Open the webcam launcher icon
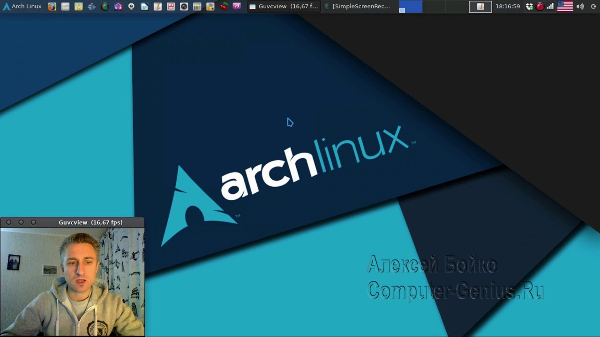The width and height of the screenshot is (600, 337). tap(131, 7)
